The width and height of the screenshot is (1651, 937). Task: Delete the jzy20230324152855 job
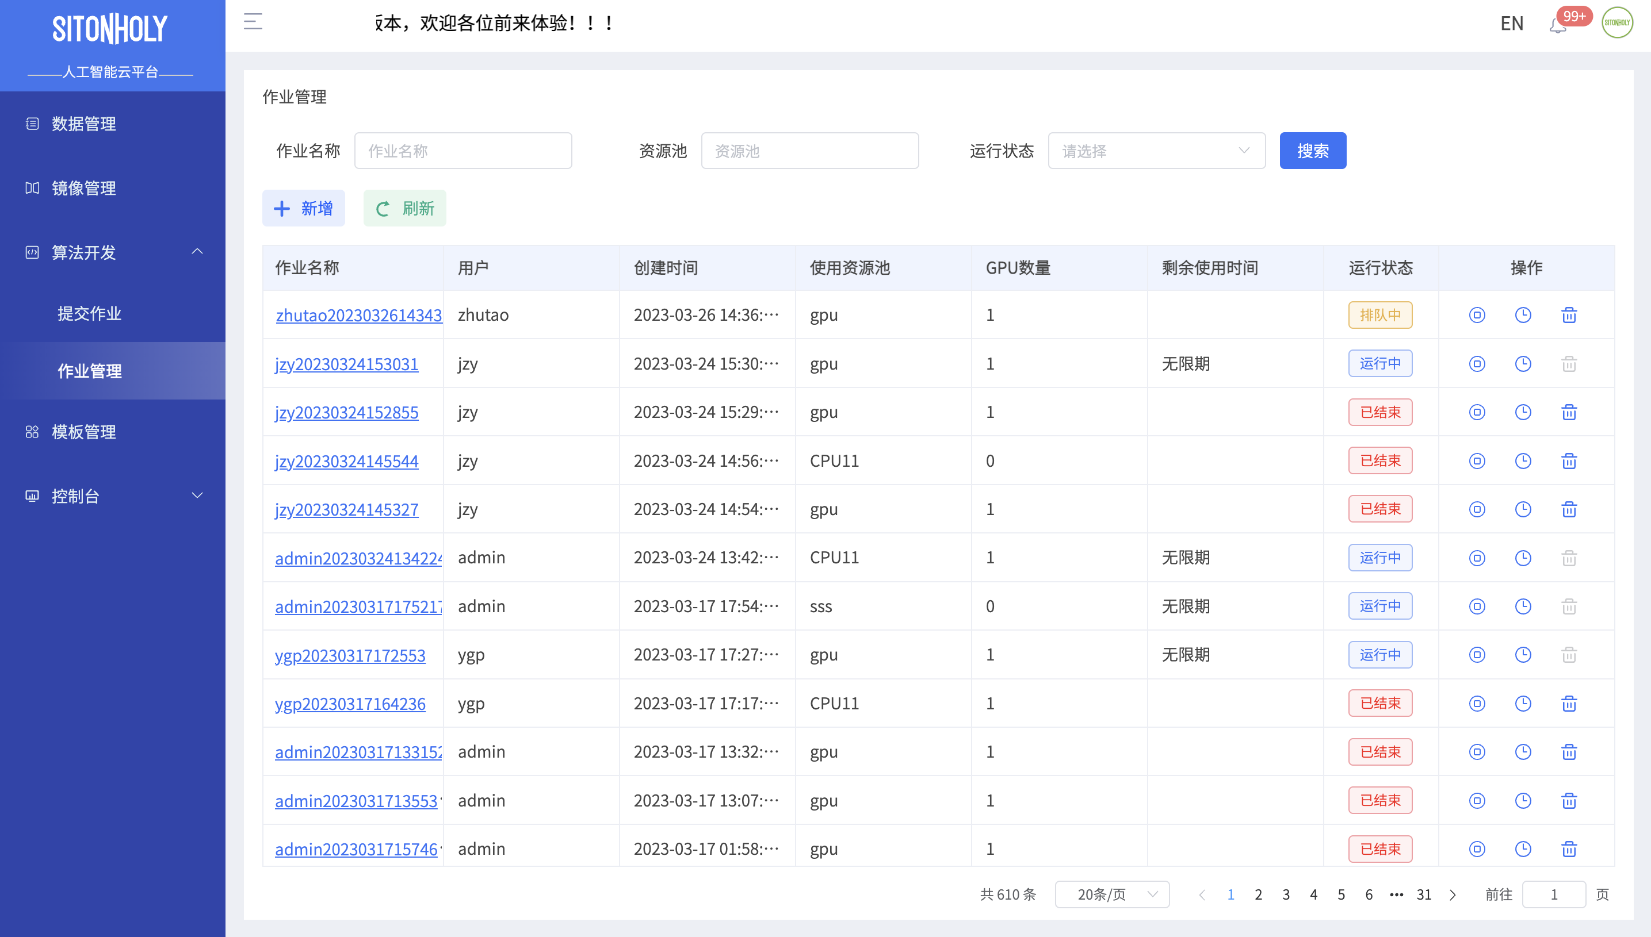tap(1569, 412)
